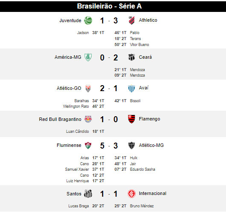Image resolution: width=226 pixels, height=212 pixels.
Task: Open the Internacional red crest icon
Action: pyautogui.click(x=131, y=194)
